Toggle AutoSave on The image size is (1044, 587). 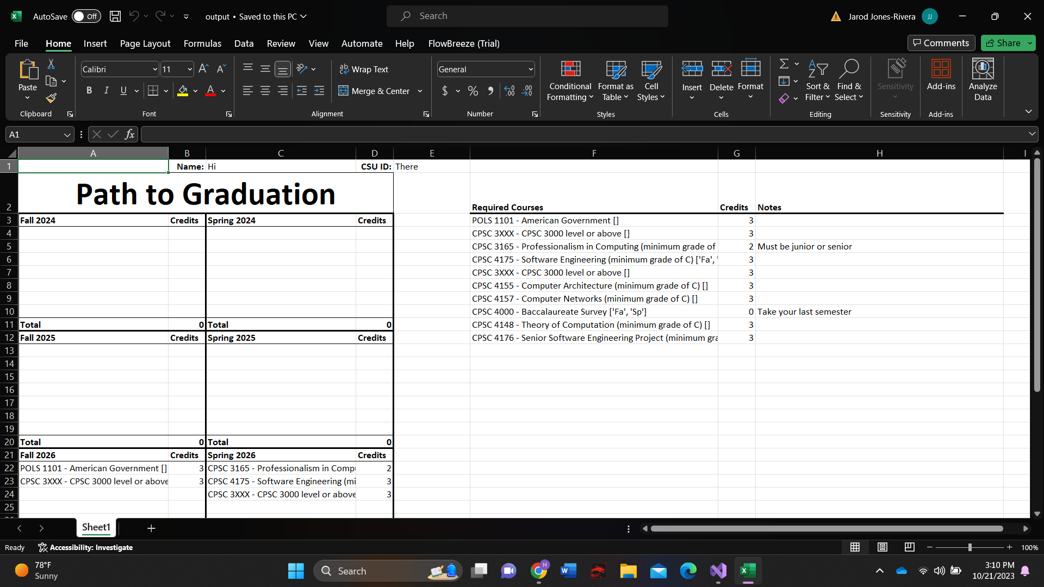(86, 16)
